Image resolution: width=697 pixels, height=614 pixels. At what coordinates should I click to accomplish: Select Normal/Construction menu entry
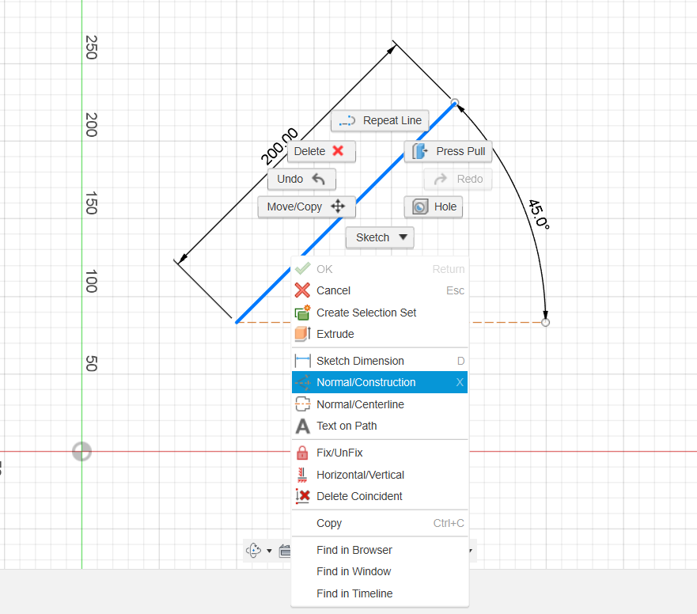click(x=380, y=382)
